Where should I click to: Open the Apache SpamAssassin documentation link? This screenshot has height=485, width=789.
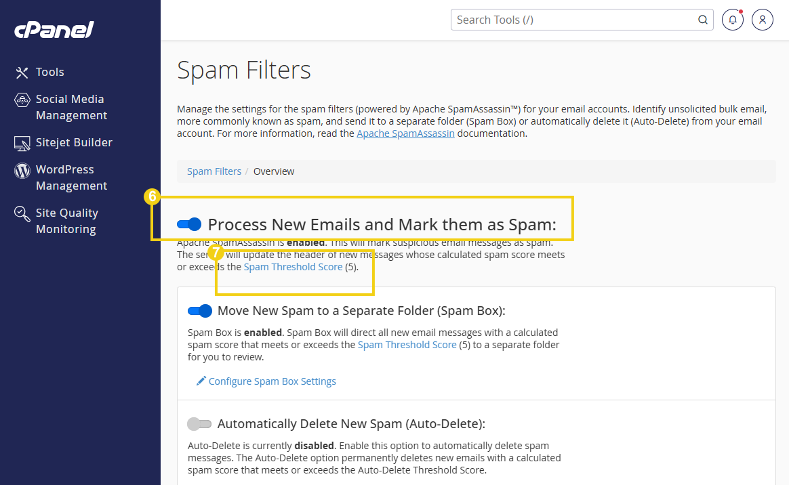[x=405, y=133]
